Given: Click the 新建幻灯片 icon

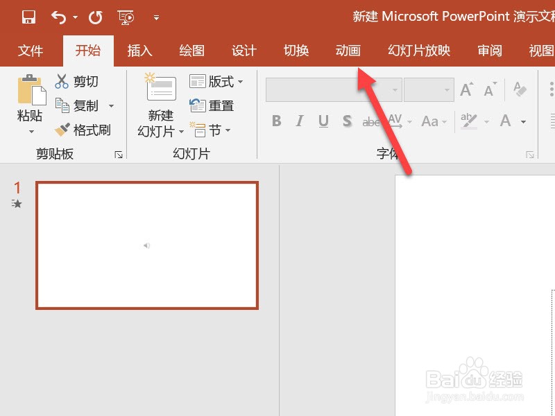Looking at the screenshot, I should (161, 87).
